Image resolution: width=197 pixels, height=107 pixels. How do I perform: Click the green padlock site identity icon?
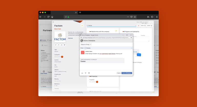click(68, 17)
